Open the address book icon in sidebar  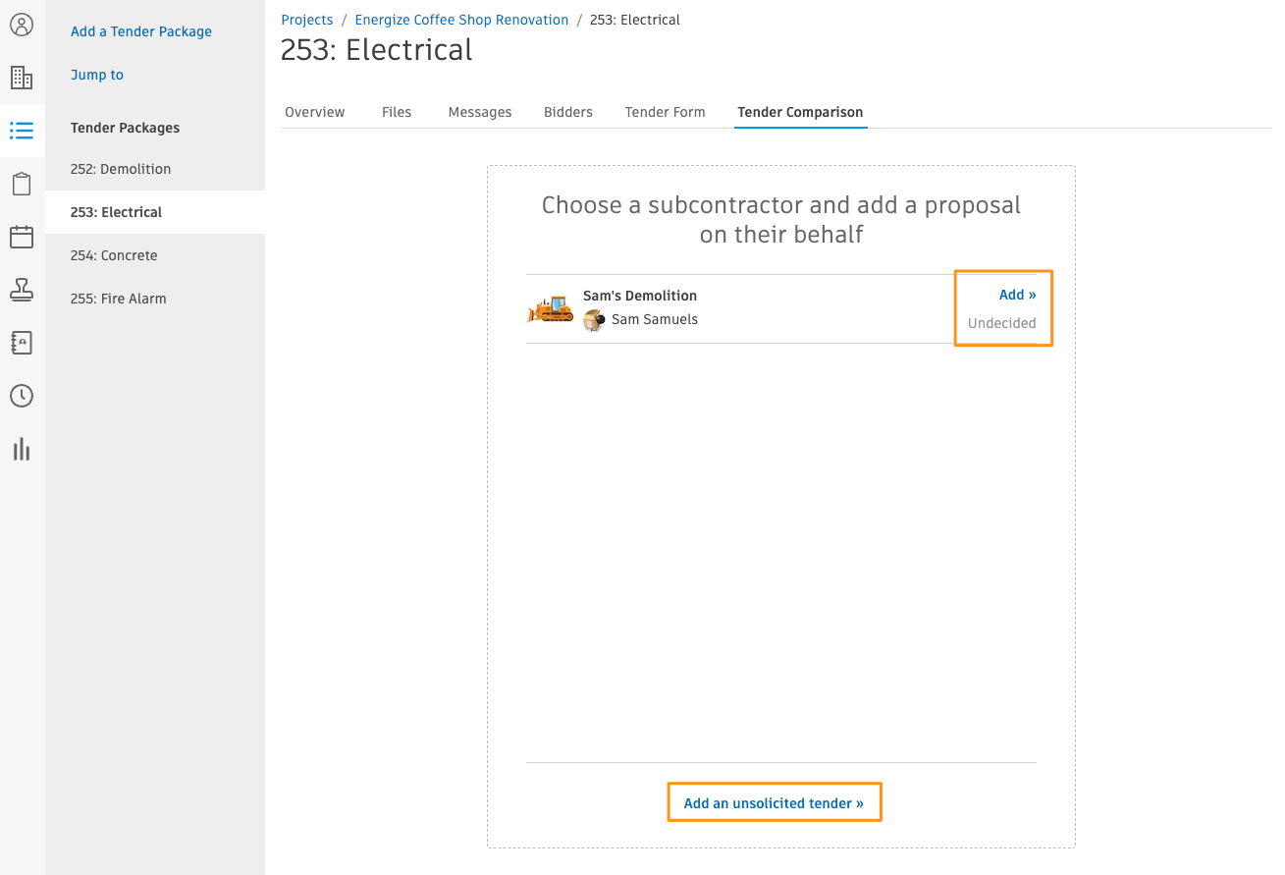pos(22,343)
